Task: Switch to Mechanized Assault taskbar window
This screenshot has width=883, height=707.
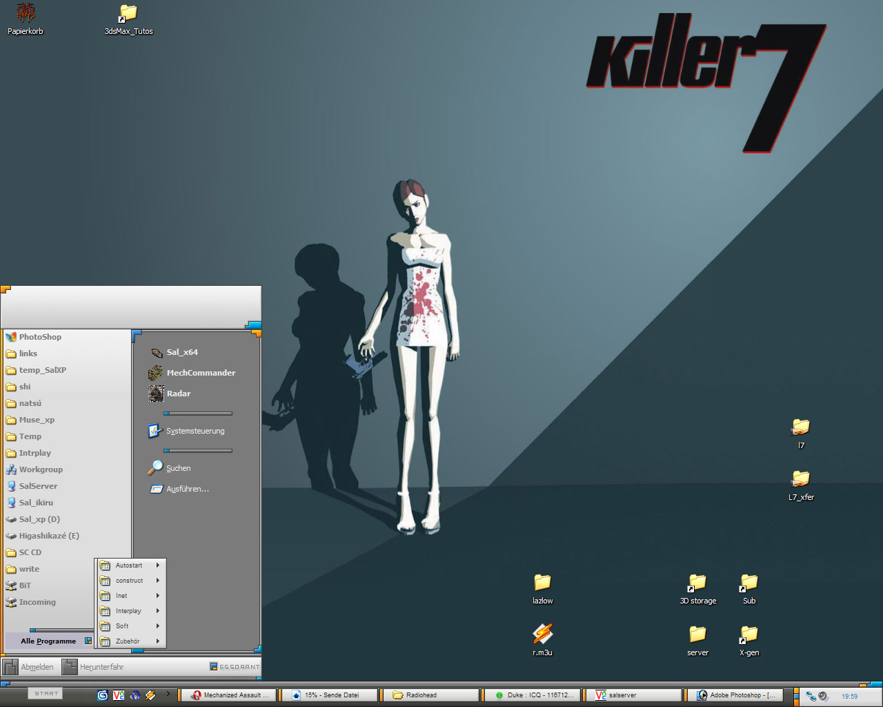Action: (228, 695)
